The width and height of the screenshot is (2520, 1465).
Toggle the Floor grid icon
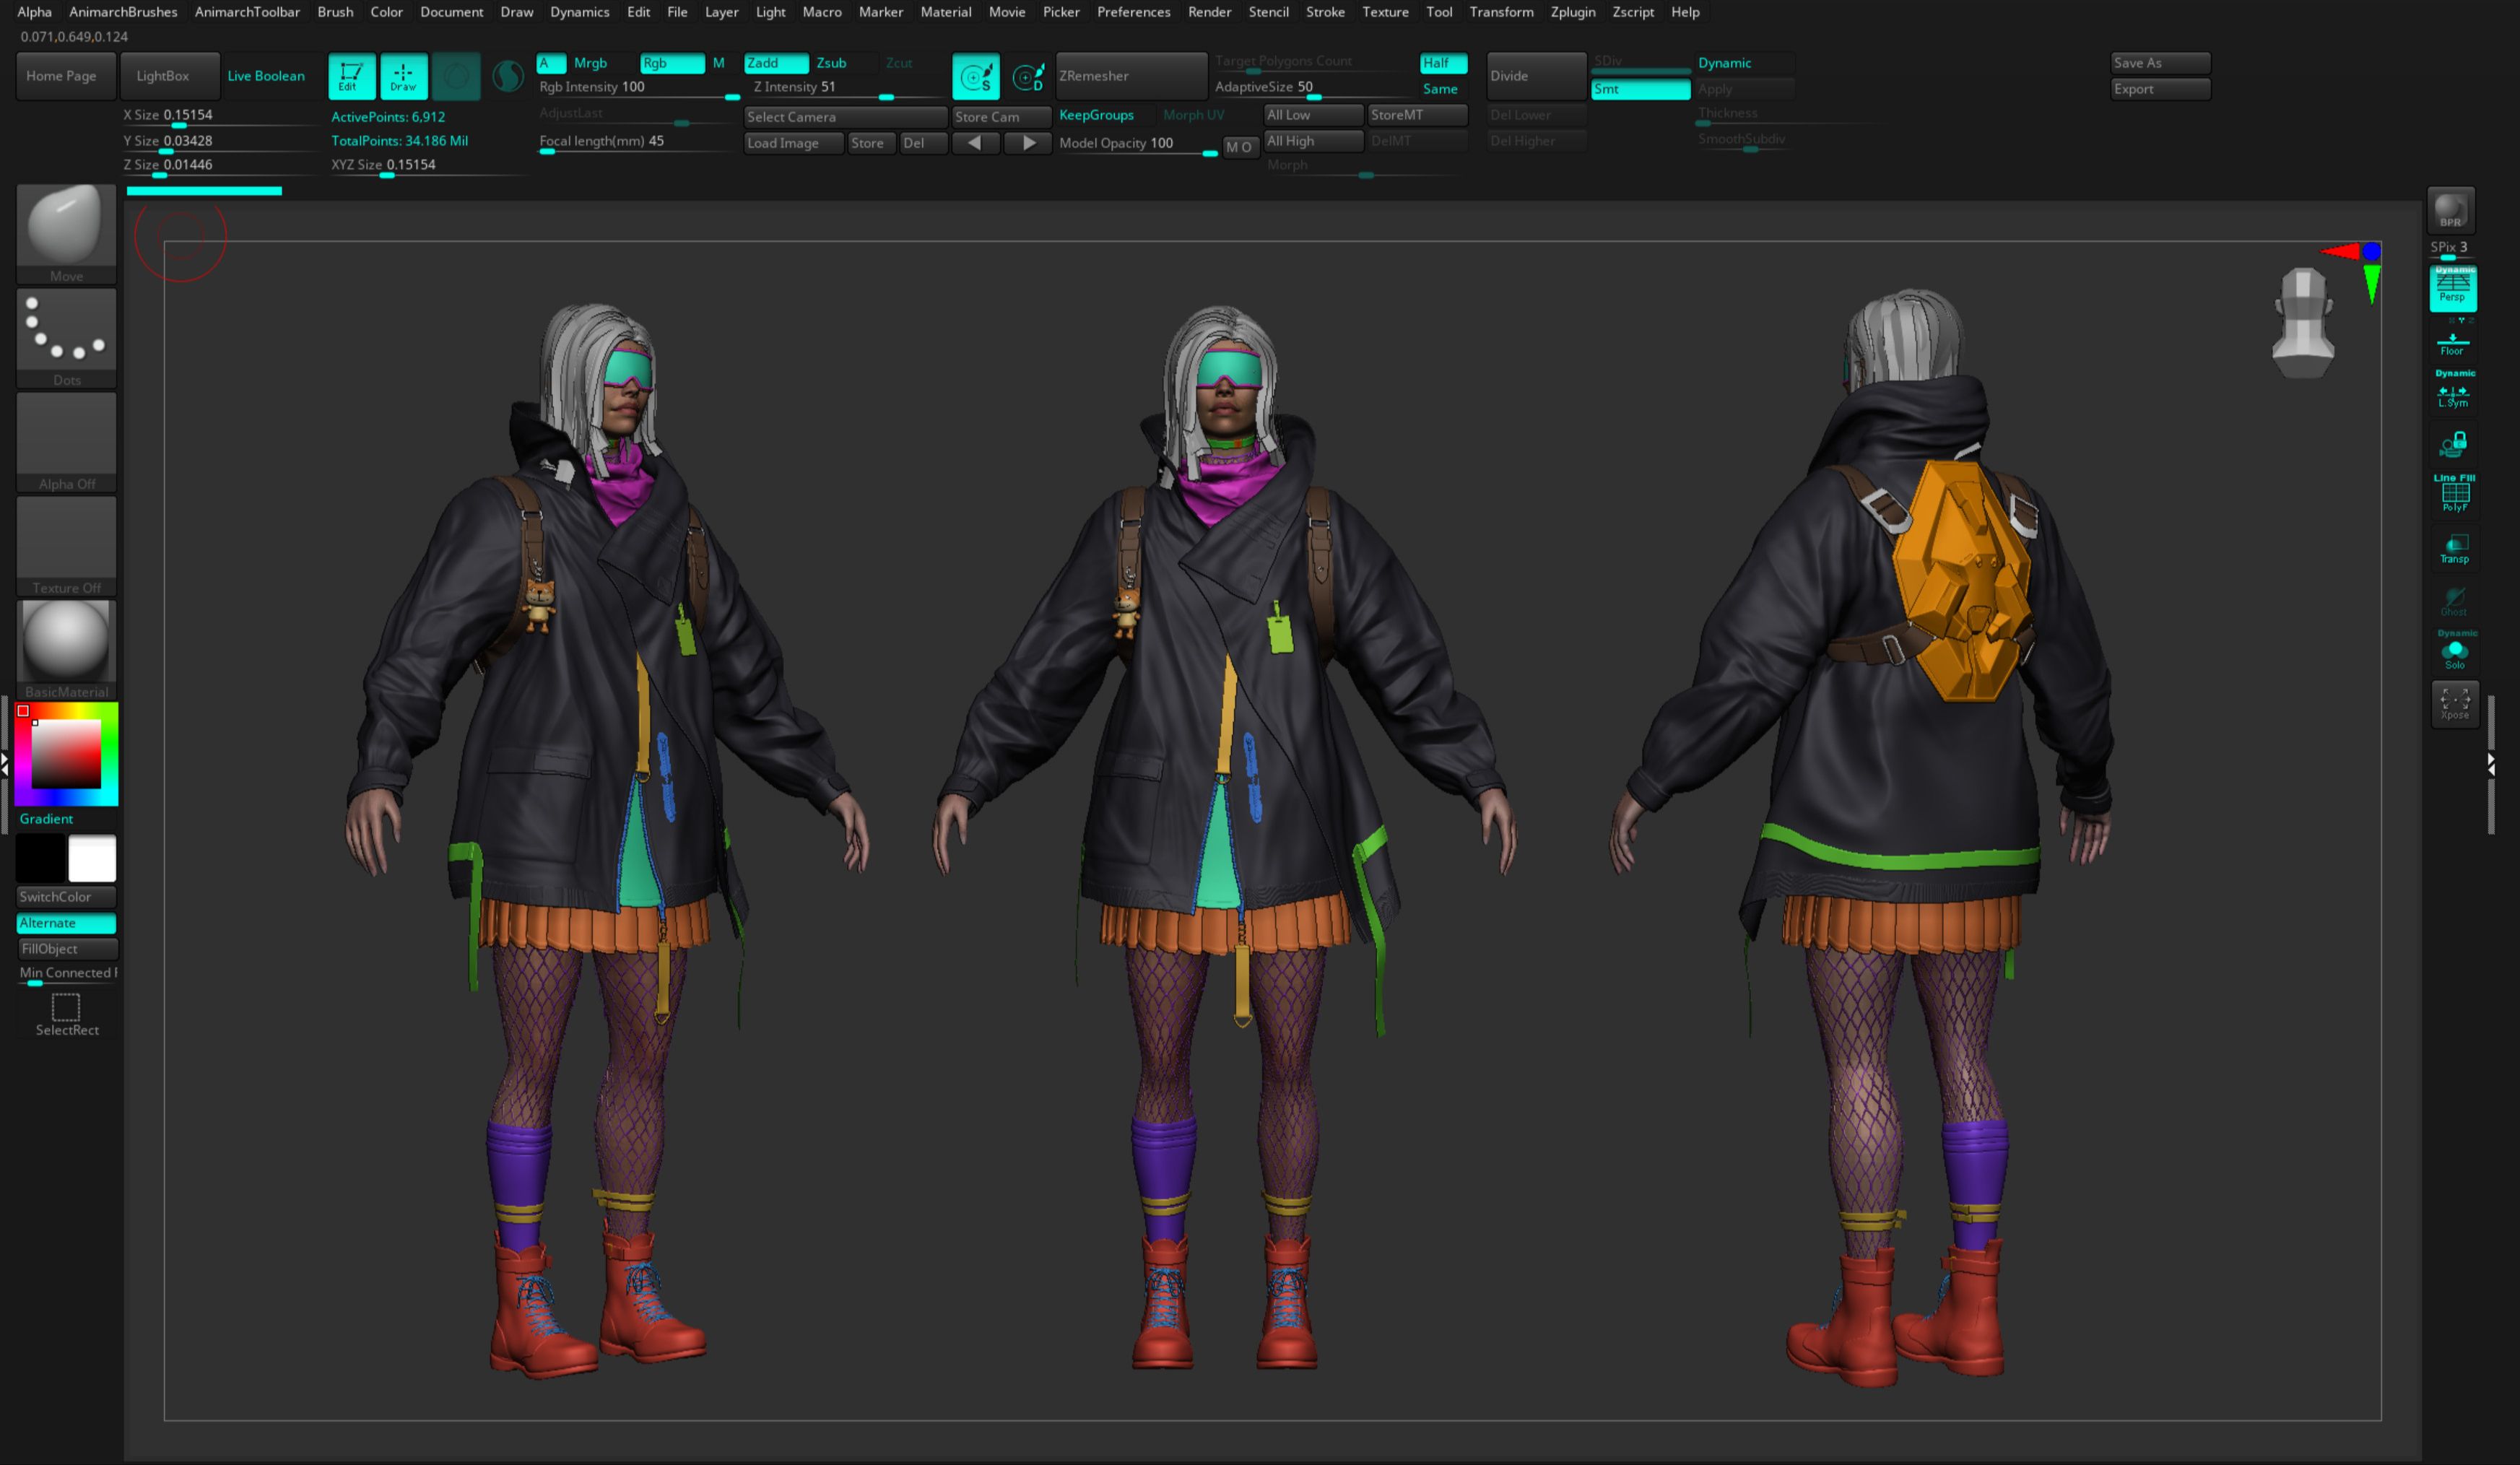[2452, 344]
